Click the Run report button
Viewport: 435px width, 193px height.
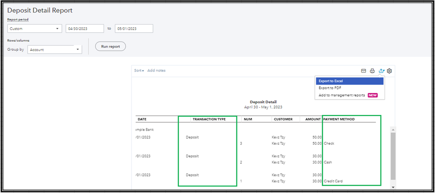pos(111,46)
